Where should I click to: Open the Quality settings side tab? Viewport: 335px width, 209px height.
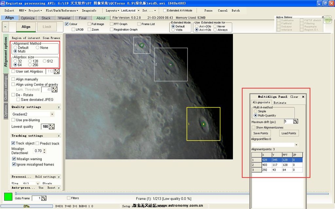click(6, 88)
